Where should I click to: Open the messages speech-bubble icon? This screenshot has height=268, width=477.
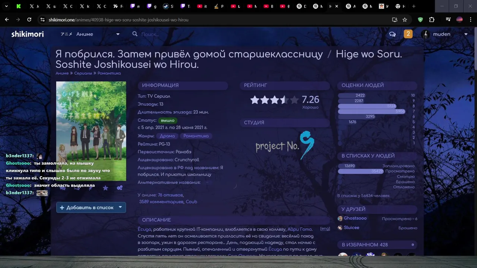pos(392,34)
